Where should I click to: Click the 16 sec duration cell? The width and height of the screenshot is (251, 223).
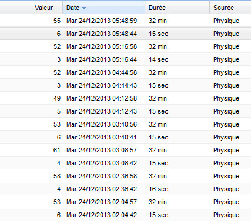tap(159, 189)
